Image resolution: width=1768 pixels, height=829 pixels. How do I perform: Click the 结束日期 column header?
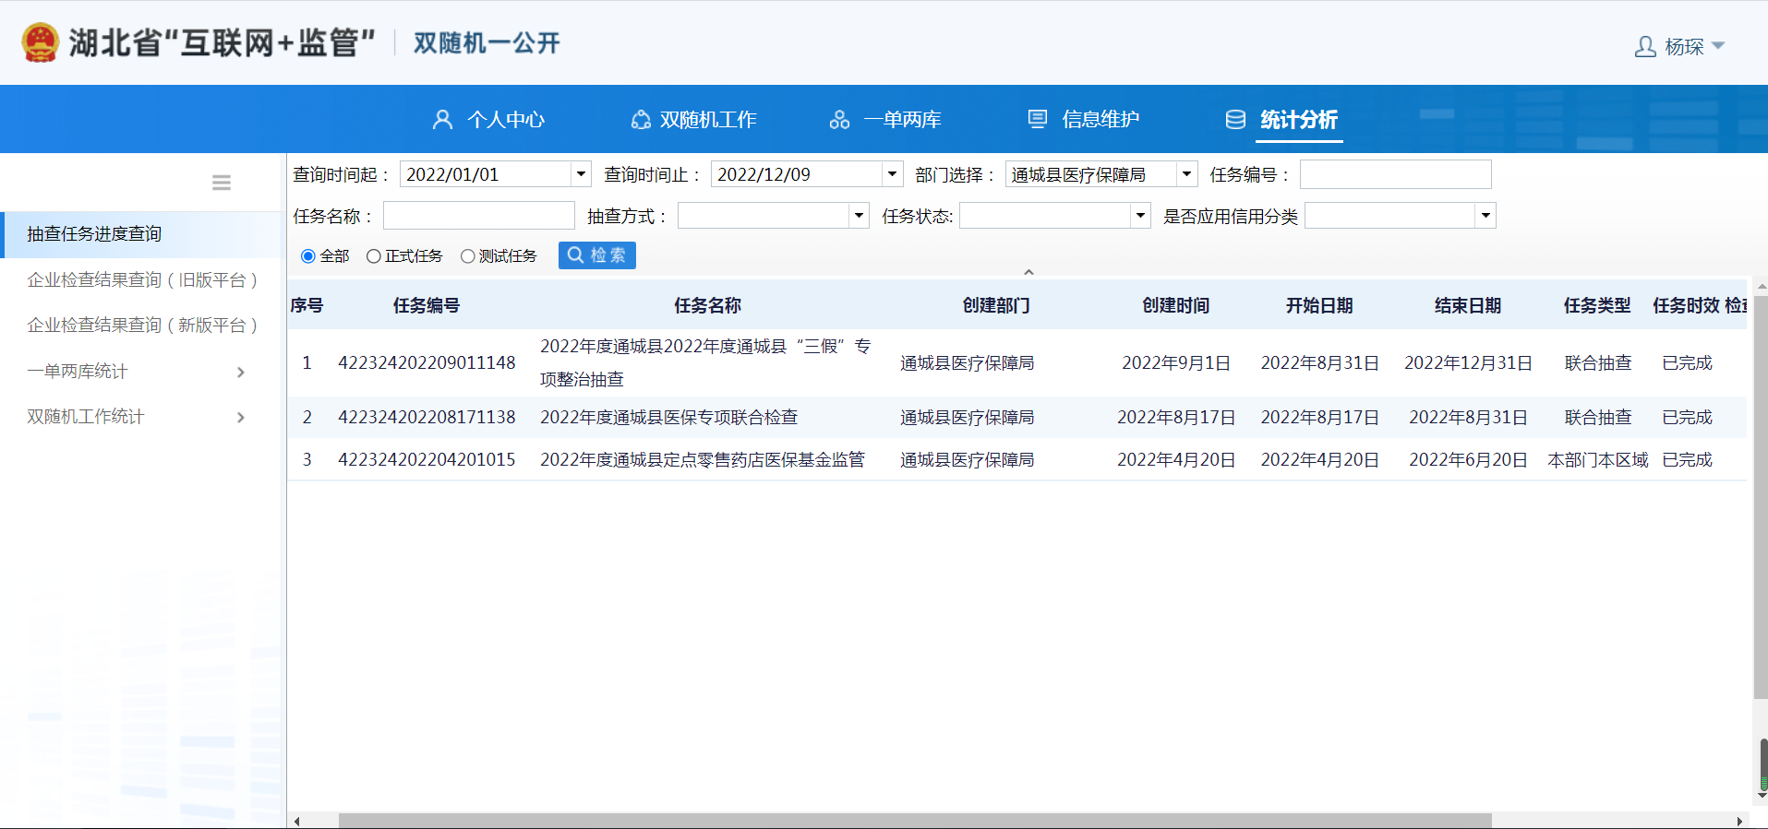1468,305
